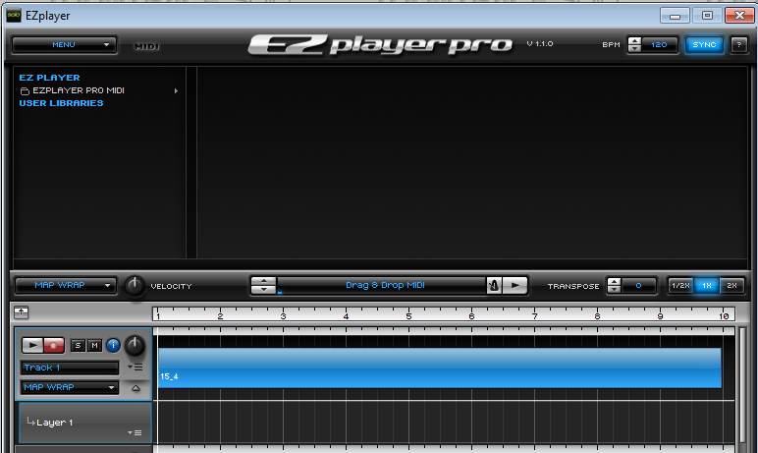Image resolution: width=758 pixels, height=453 pixels.
Task: Click the Track 1 name field
Action: 70,368
